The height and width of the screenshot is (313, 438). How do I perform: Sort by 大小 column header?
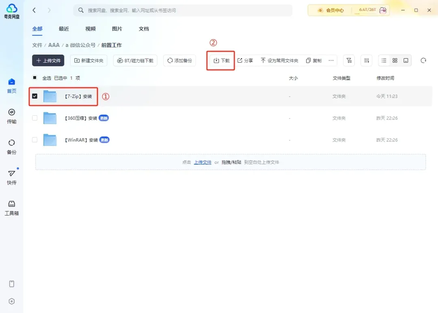(x=293, y=78)
